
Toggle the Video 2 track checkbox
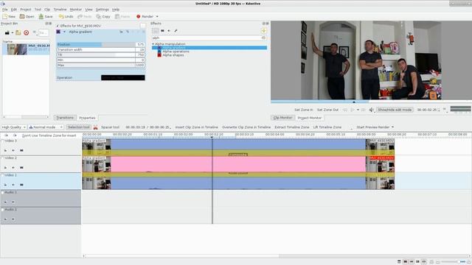(x=3, y=158)
